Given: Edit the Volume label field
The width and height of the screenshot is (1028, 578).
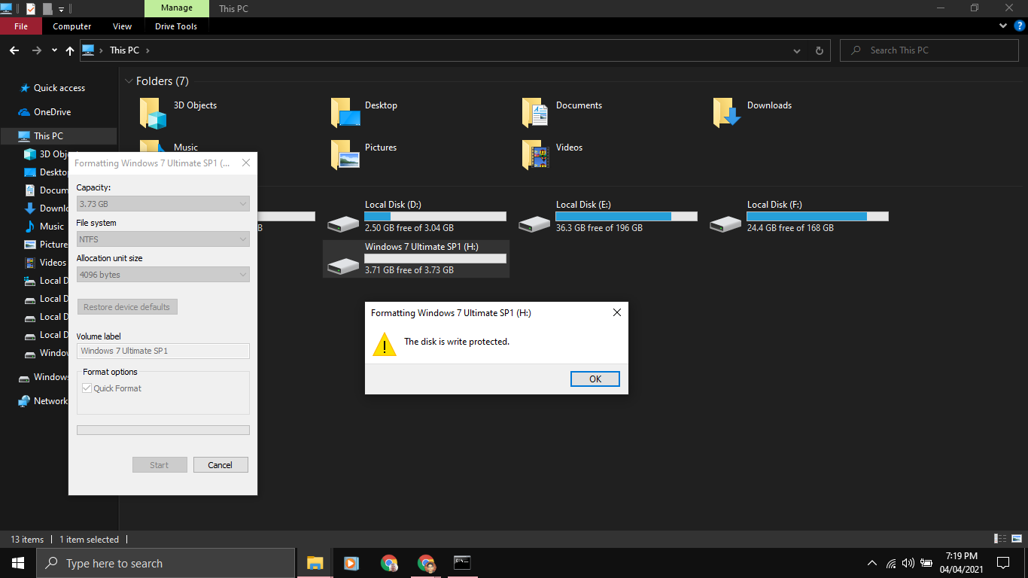Looking at the screenshot, I should [163, 350].
